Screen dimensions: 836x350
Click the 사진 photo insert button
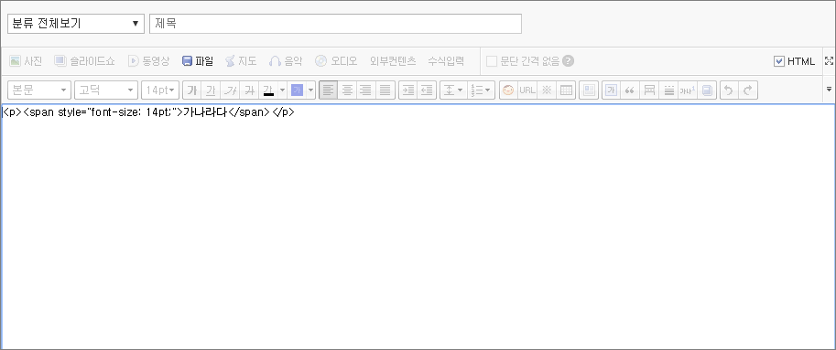pos(26,61)
